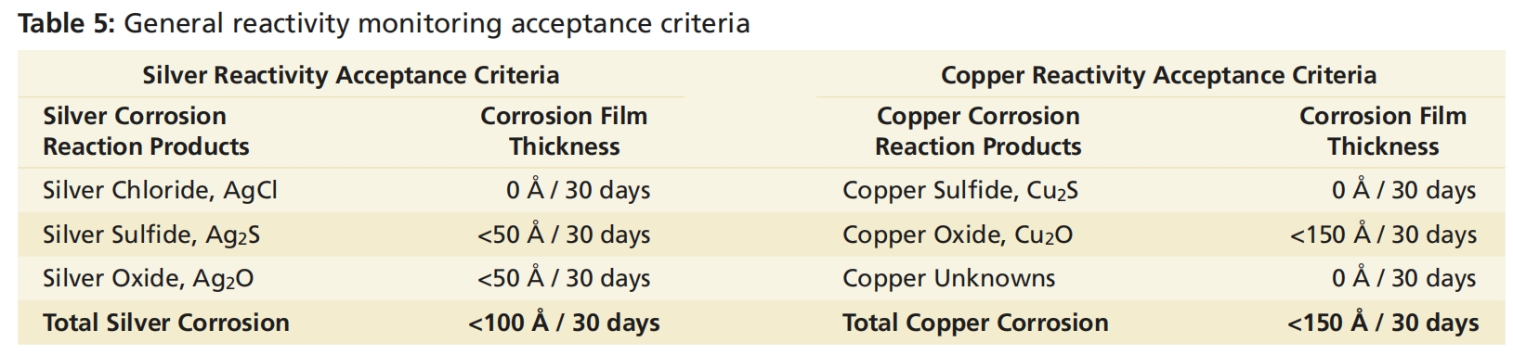Click the Table 5 caption title

[385, 23]
